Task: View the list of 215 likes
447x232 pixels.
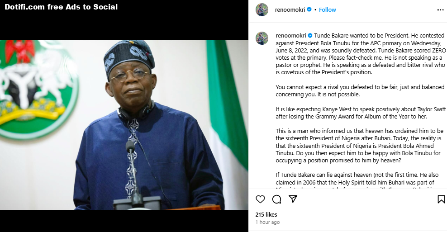Action: tap(266, 214)
